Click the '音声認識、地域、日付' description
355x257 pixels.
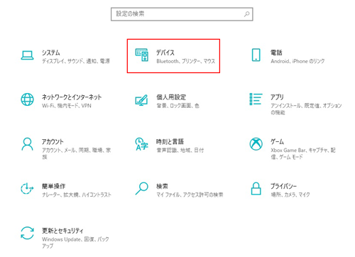(180, 150)
